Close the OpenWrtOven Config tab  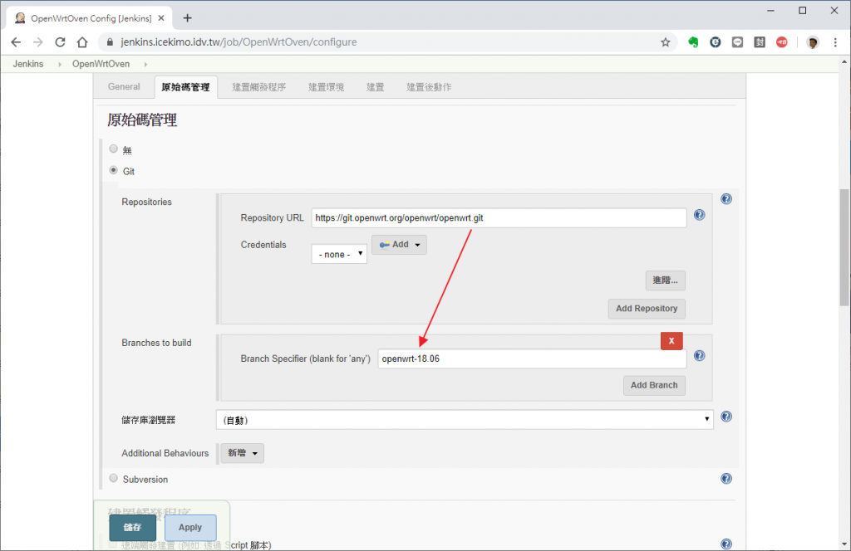161,18
